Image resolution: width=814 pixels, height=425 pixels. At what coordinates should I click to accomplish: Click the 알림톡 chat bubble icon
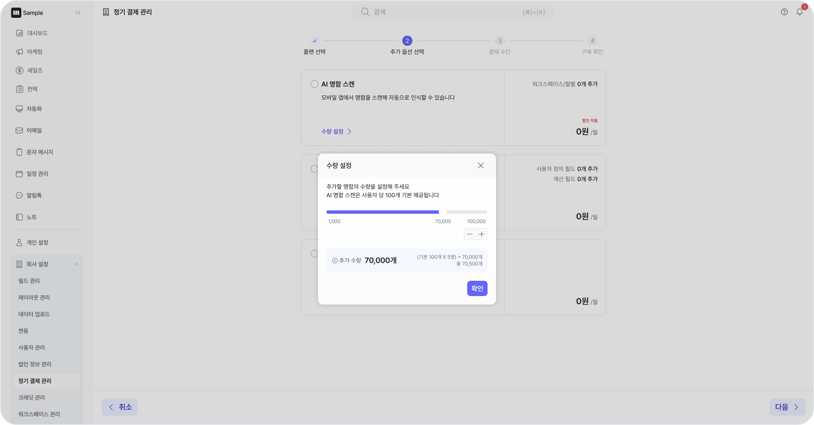pyautogui.click(x=20, y=196)
